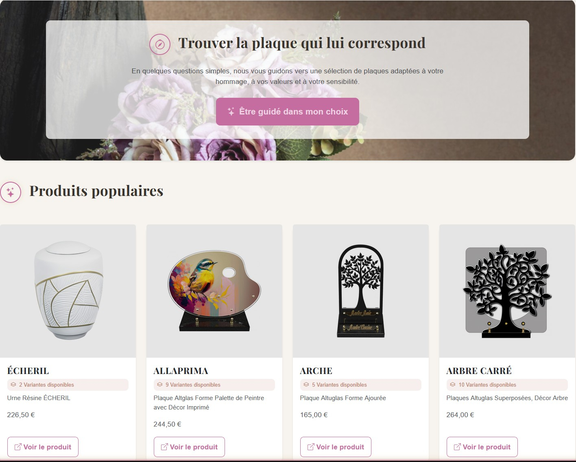Click the ARCHE tree arch plaque image
This screenshot has width=576, height=462.
361,291
